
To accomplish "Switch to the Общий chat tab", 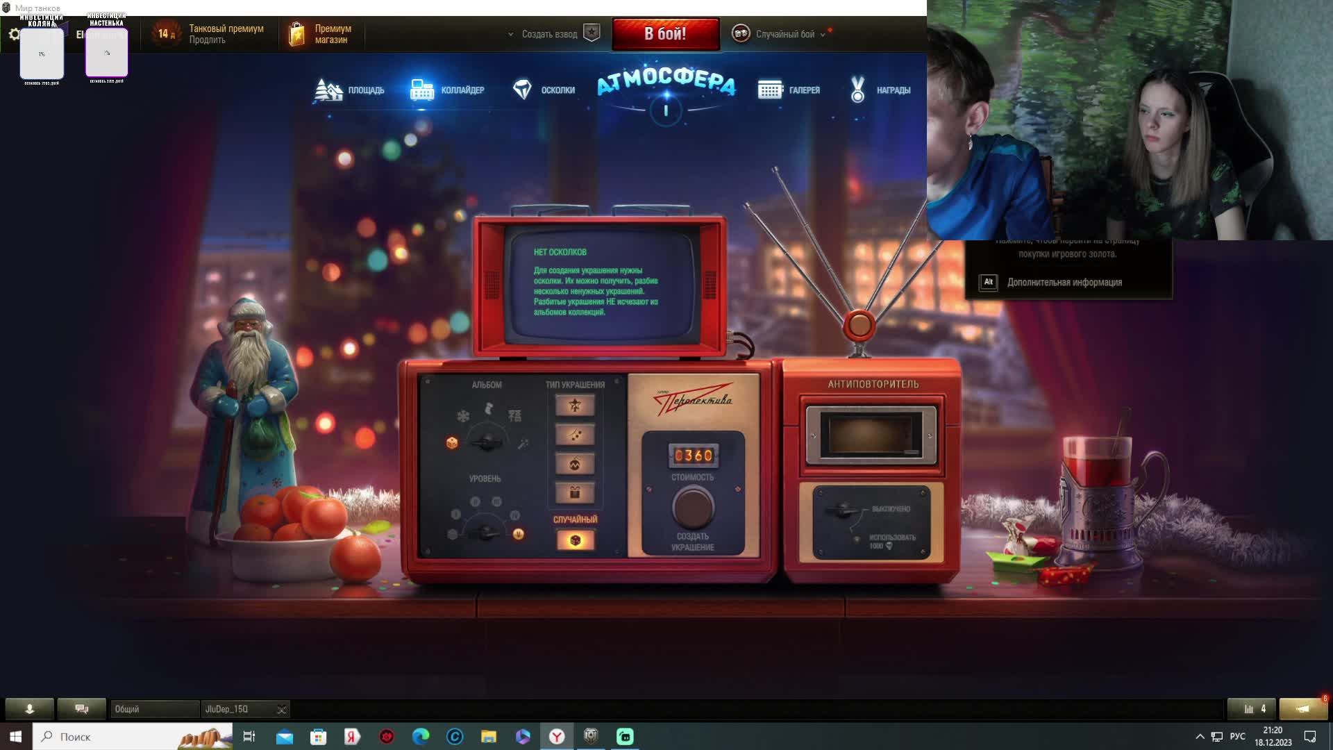I will 154,709.
